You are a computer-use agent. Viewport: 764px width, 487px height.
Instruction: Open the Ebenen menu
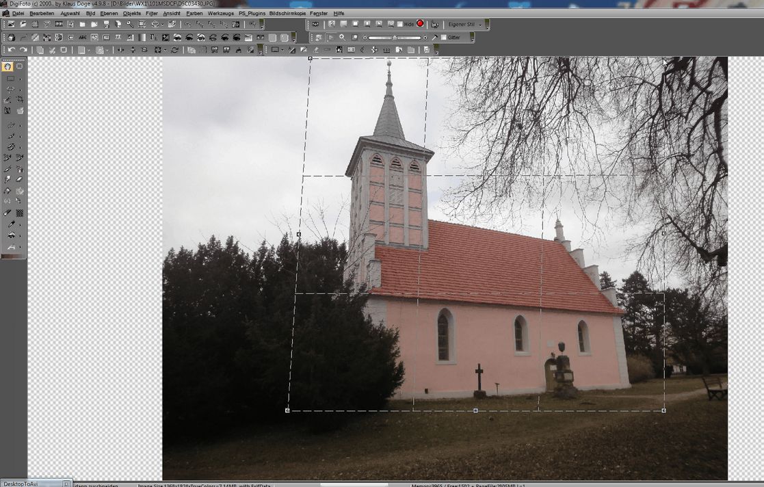coord(109,13)
